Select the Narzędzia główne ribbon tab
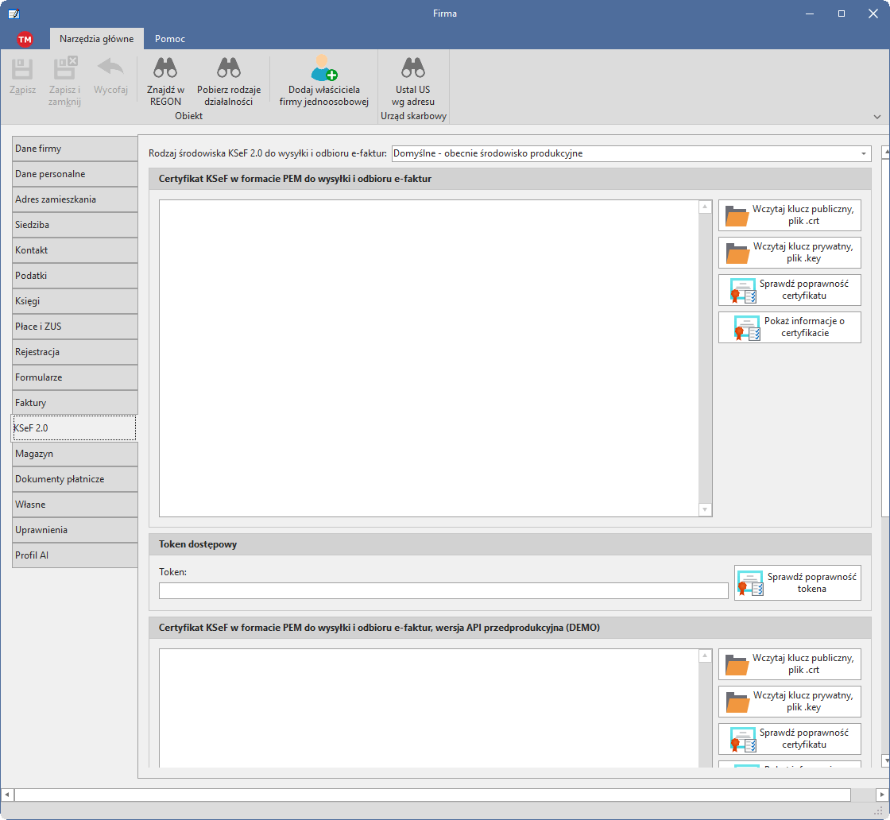890x820 pixels. click(x=96, y=39)
